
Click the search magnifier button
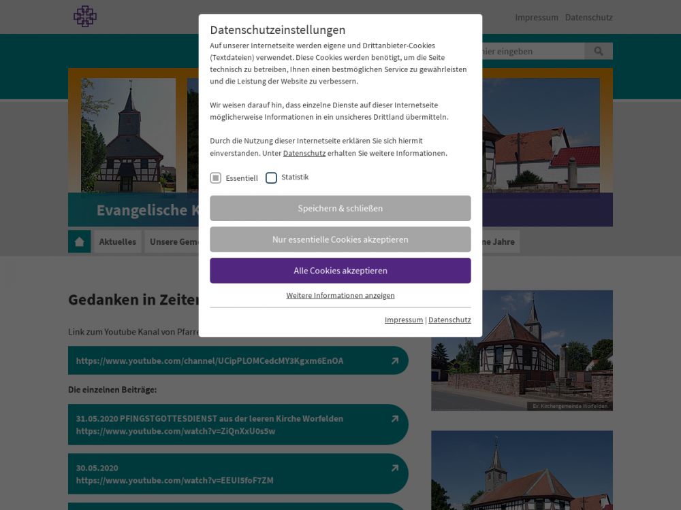[599, 51]
